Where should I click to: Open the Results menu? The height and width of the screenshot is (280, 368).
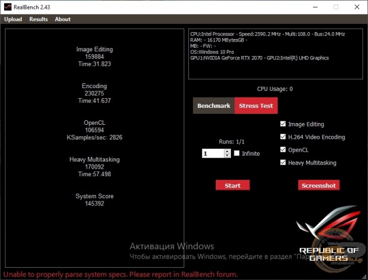coord(38,19)
